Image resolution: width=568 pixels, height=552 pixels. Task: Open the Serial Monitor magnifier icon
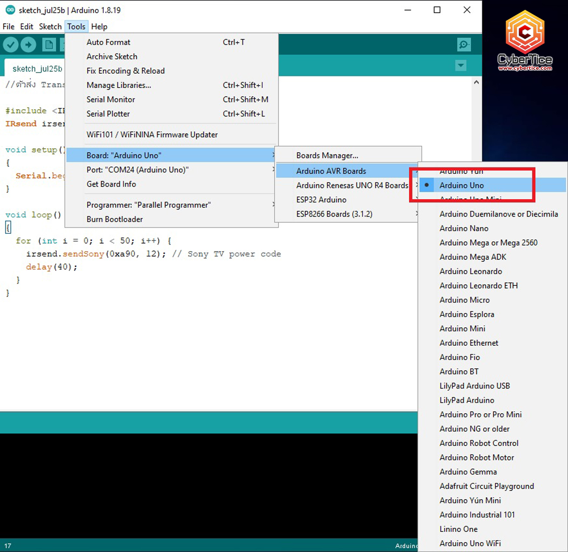463,44
